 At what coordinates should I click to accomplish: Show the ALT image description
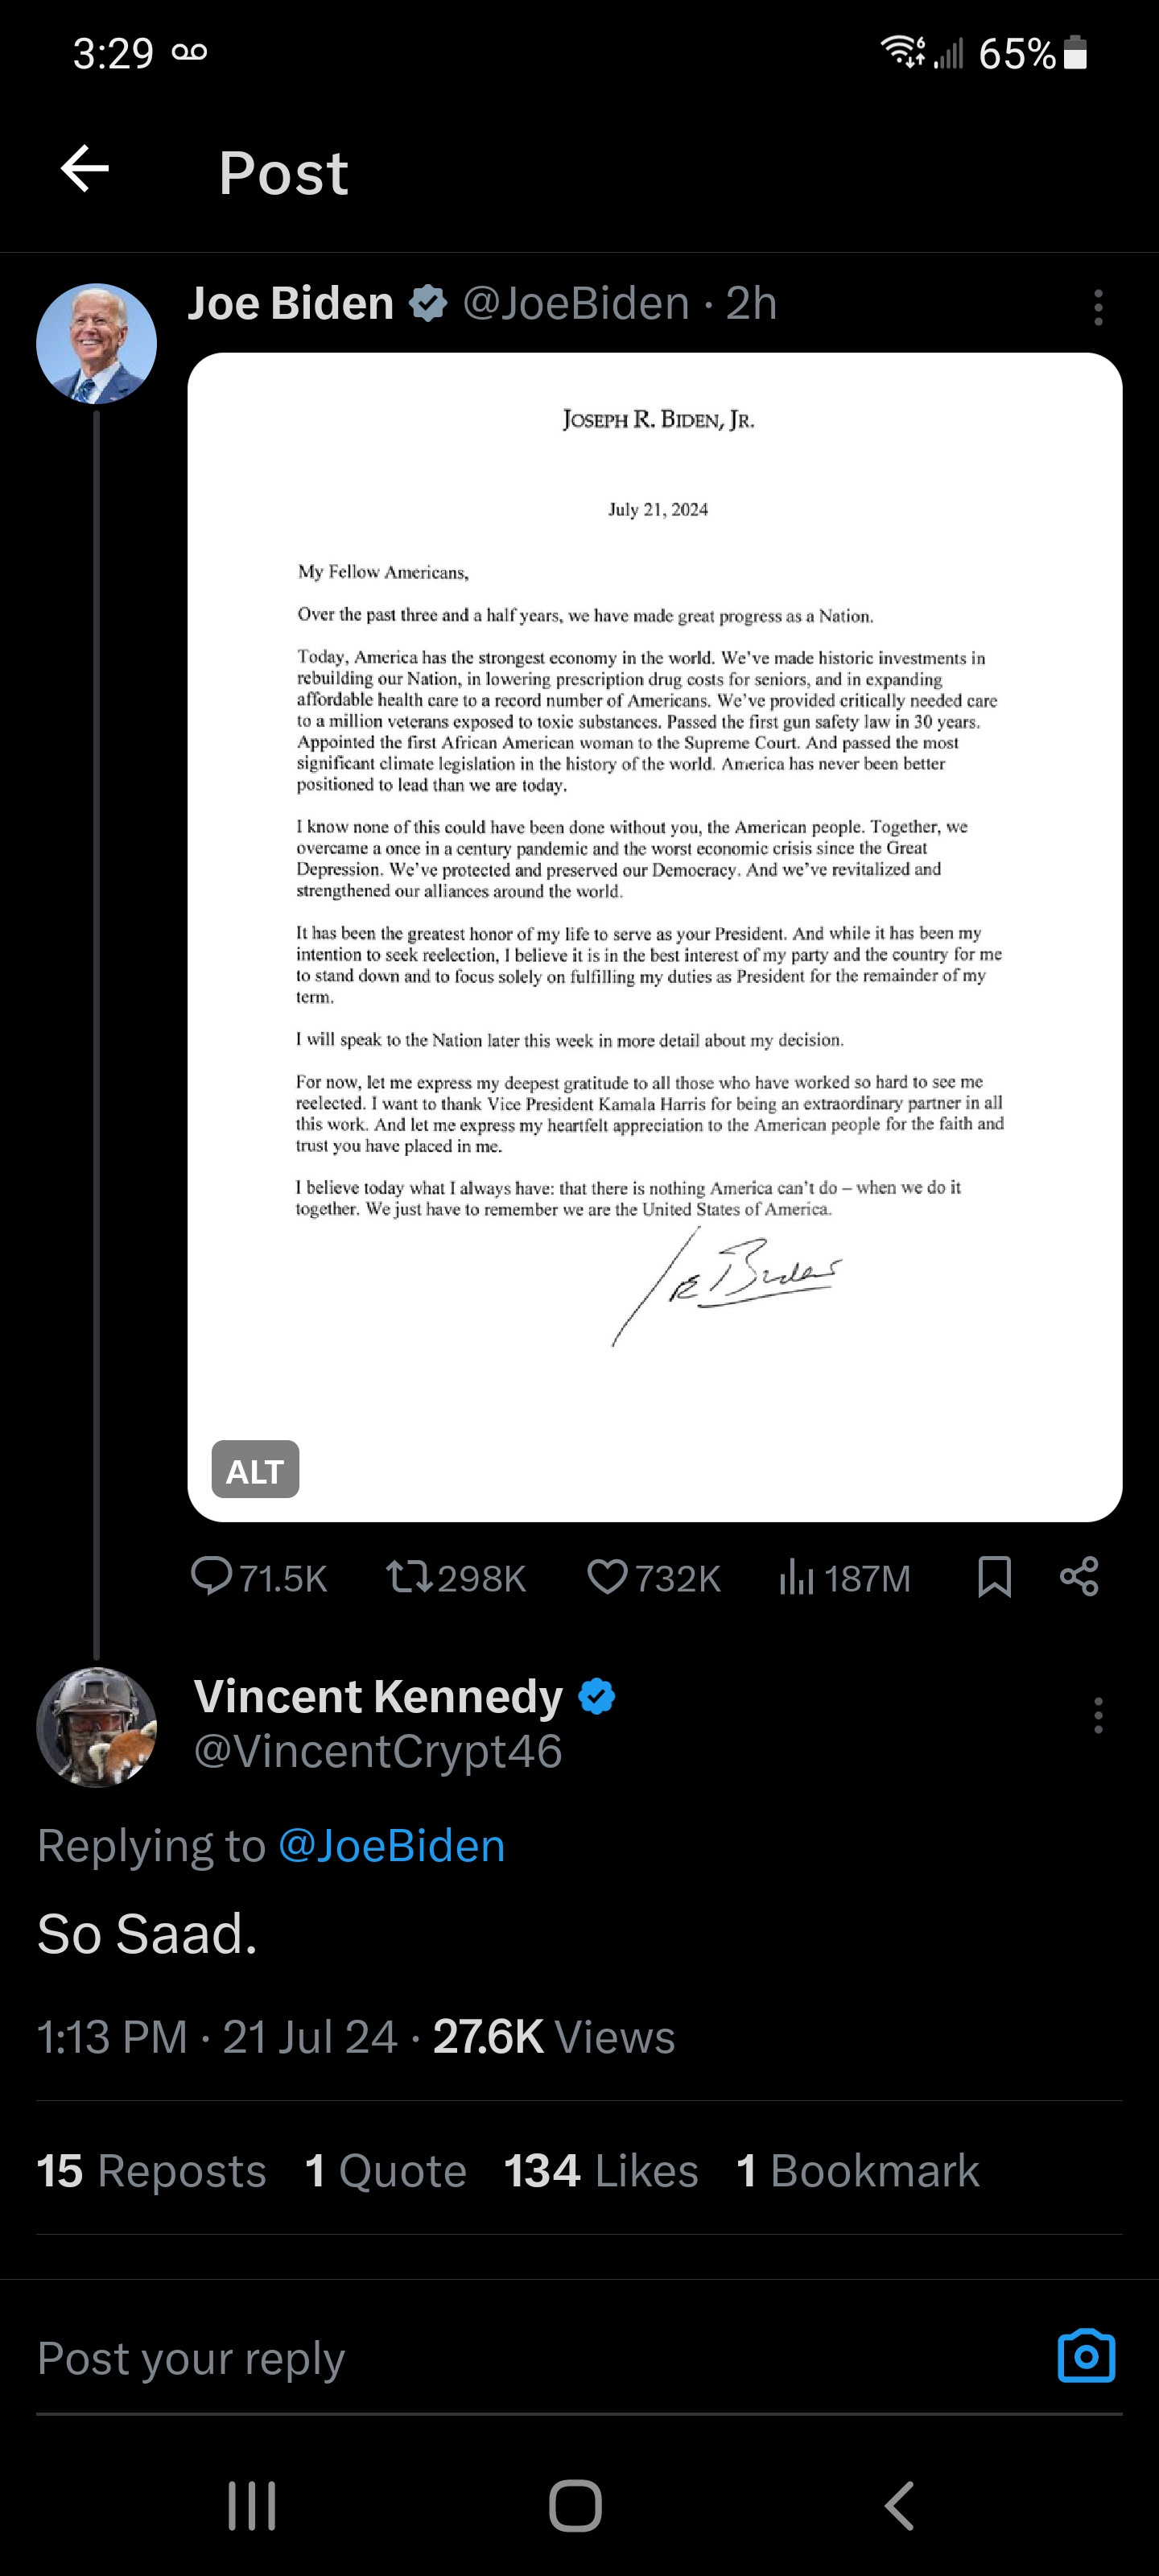click(x=255, y=1470)
